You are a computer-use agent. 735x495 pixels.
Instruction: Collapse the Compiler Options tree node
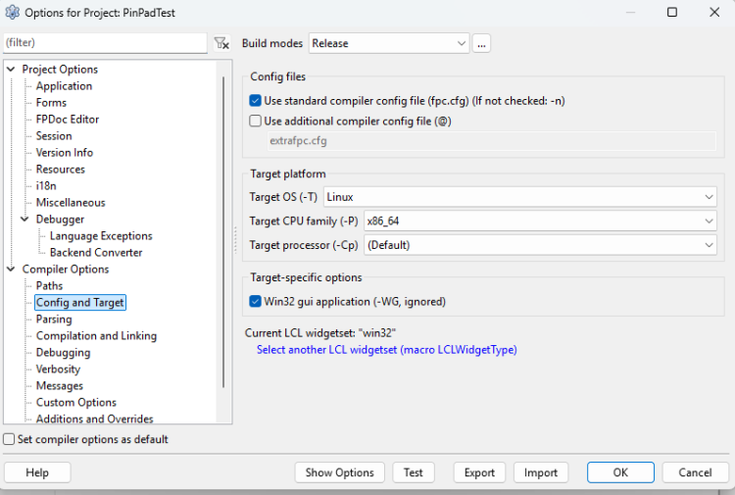point(11,269)
